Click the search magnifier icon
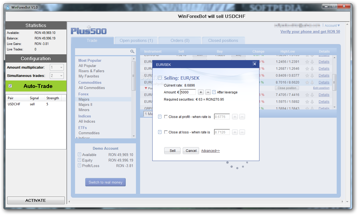Viewport: 358px width, 215px height. click(x=132, y=52)
